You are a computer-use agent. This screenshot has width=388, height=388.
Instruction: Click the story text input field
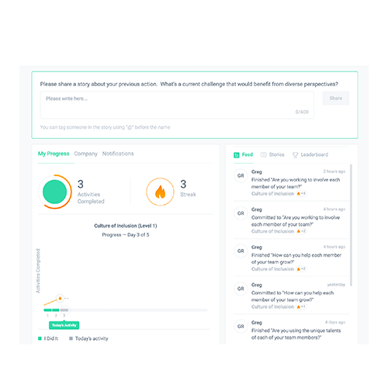coord(177,105)
